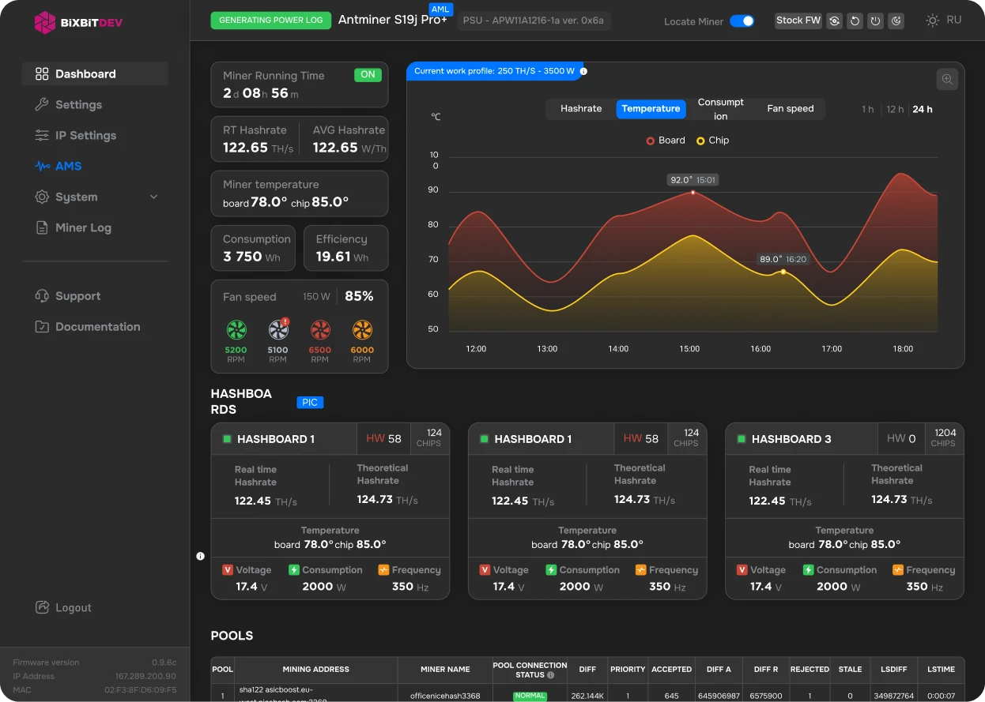Click the Hashboard 3 status indicator

[x=741, y=439]
